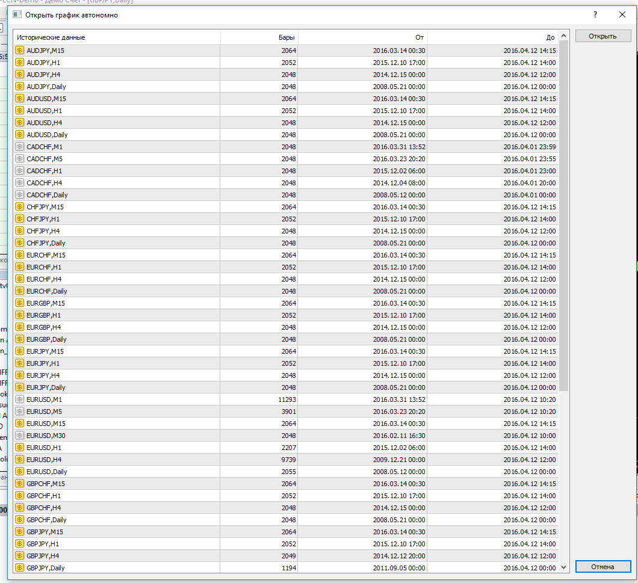Click the grey icon beside CADCHF,H4
The height and width of the screenshot is (583, 638).
19,183
